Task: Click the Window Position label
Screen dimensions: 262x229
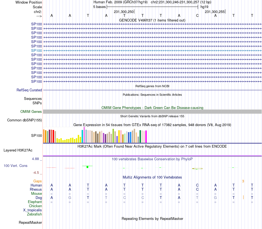Action: tap(29, 2)
